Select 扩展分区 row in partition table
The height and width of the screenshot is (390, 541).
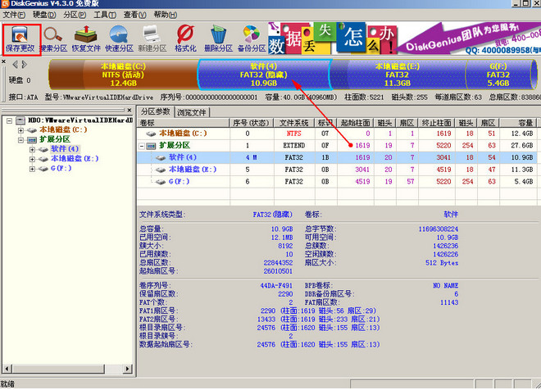(337, 146)
